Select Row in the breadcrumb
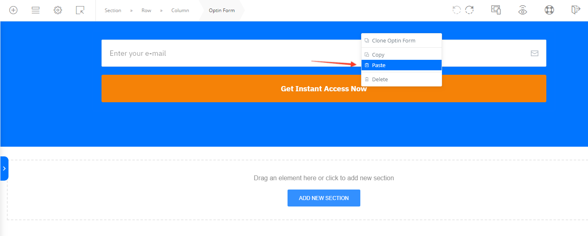The width and height of the screenshot is (588, 236). (x=146, y=11)
